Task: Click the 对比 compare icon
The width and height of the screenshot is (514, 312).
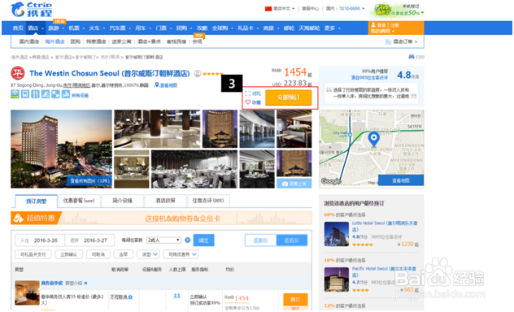Action: 248,93
